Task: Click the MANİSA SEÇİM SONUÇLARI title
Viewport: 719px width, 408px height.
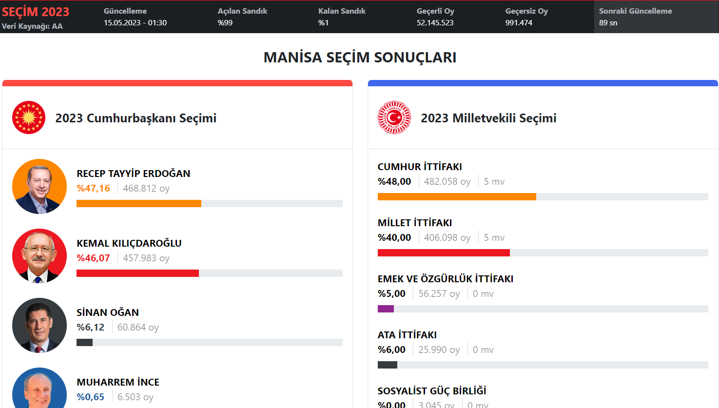Action: pos(360,57)
